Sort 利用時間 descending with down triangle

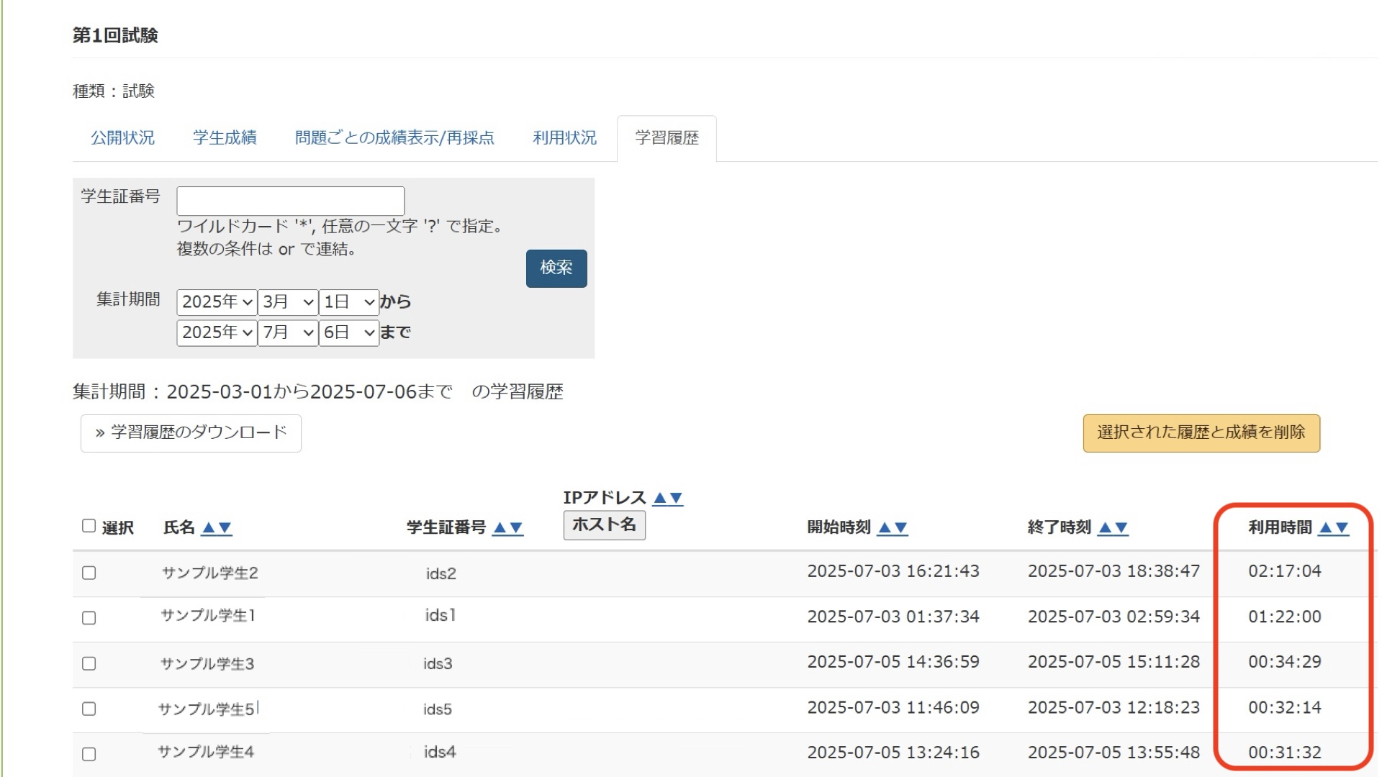tap(1342, 528)
